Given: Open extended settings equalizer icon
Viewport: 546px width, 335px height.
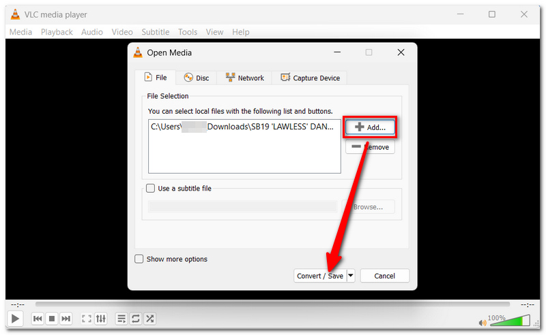Looking at the screenshot, I should (x=100, y=319).
